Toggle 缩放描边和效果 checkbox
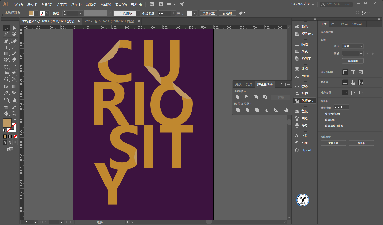Image resolution: width=383 pixels, height=225 pixels. click(x=322, y=126)
